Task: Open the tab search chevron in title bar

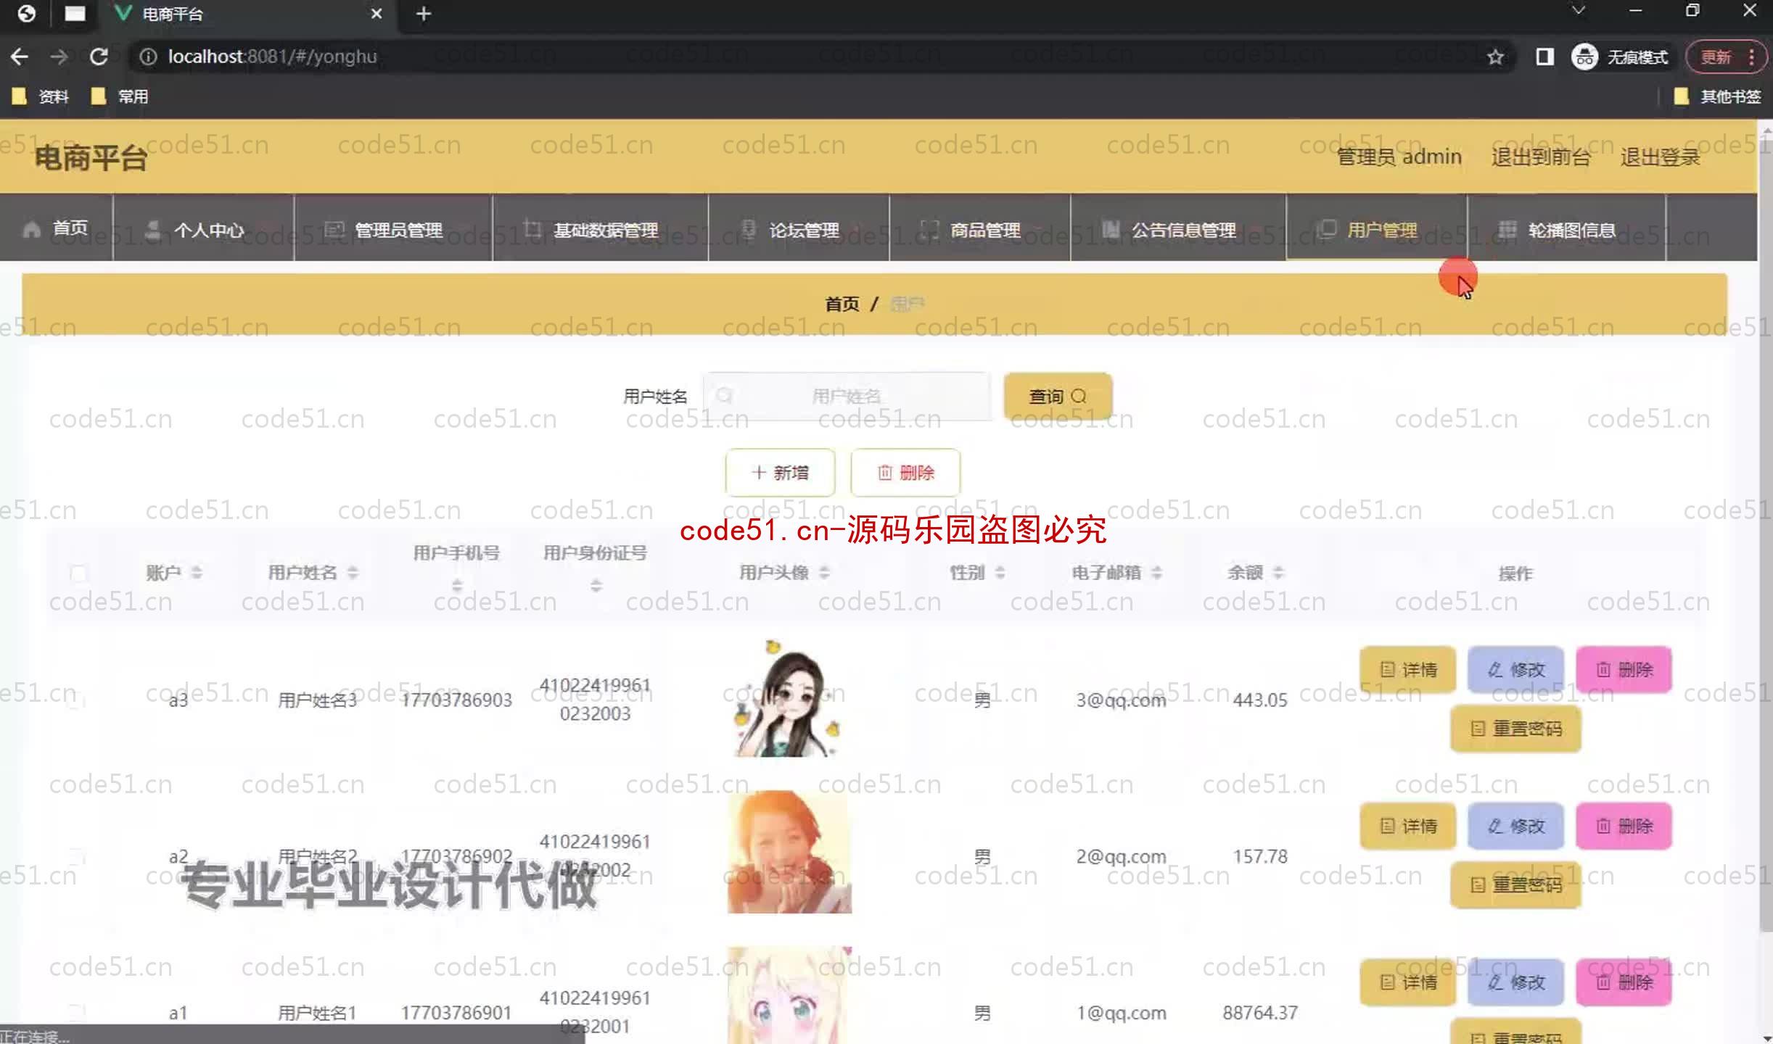Action: [1578, 11]
